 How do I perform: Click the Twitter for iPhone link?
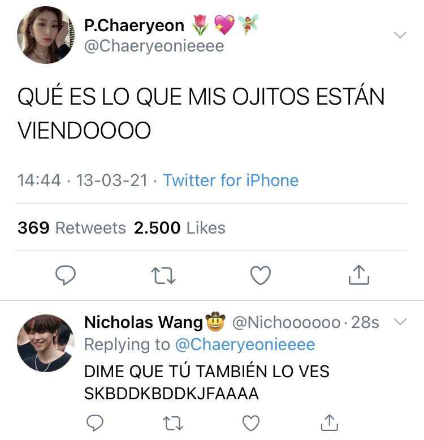pyautogui.click(x=231, y=180)
